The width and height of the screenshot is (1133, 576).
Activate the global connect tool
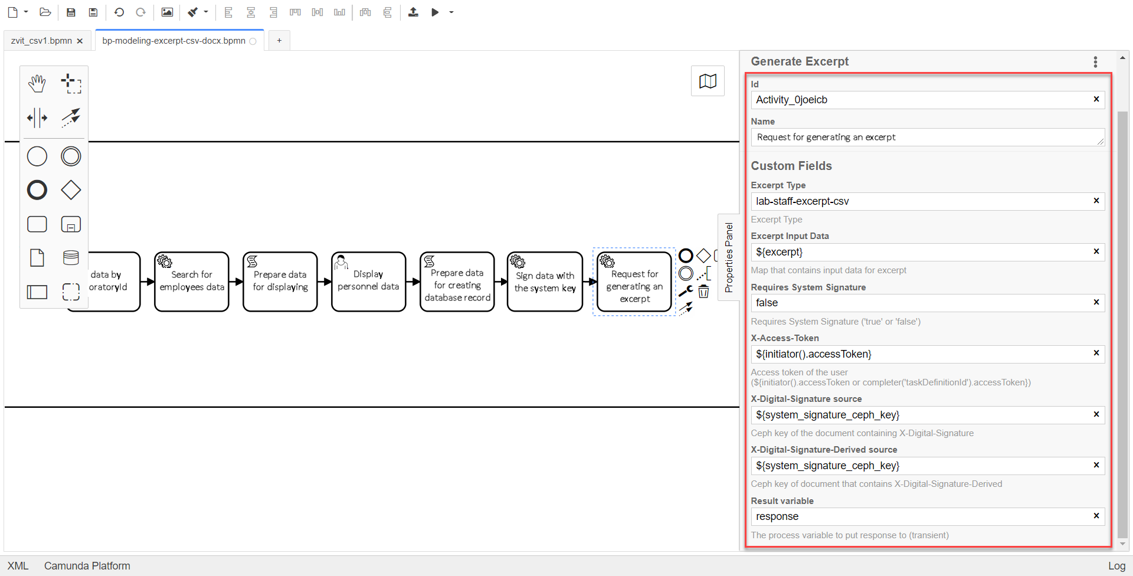click(71, 117)
